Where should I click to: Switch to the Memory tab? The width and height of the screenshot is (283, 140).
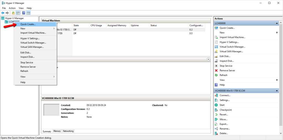(57, 131)
